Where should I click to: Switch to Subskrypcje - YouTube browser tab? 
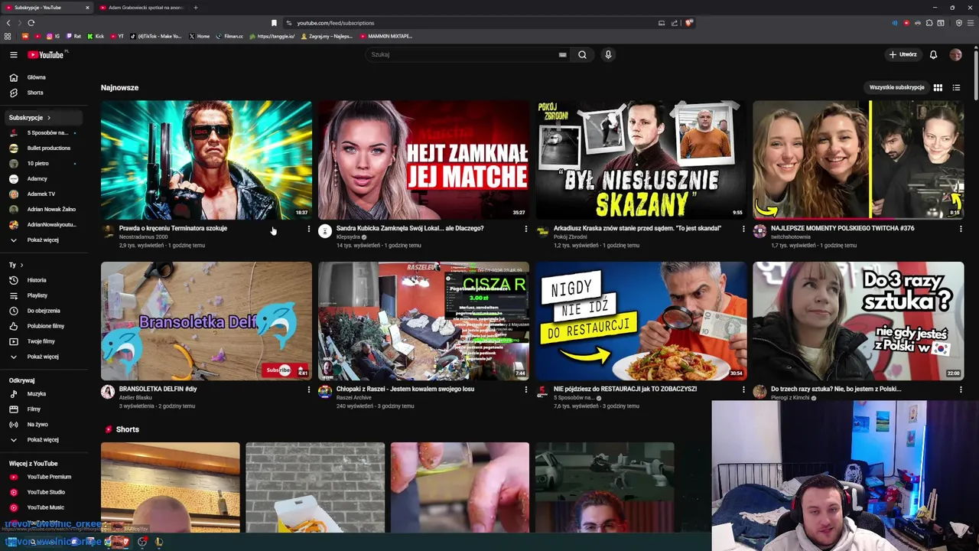tap(47, 8)
